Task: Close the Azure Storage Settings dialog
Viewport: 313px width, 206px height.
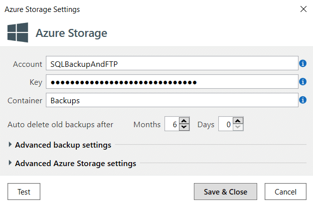Action: [304, 9]
